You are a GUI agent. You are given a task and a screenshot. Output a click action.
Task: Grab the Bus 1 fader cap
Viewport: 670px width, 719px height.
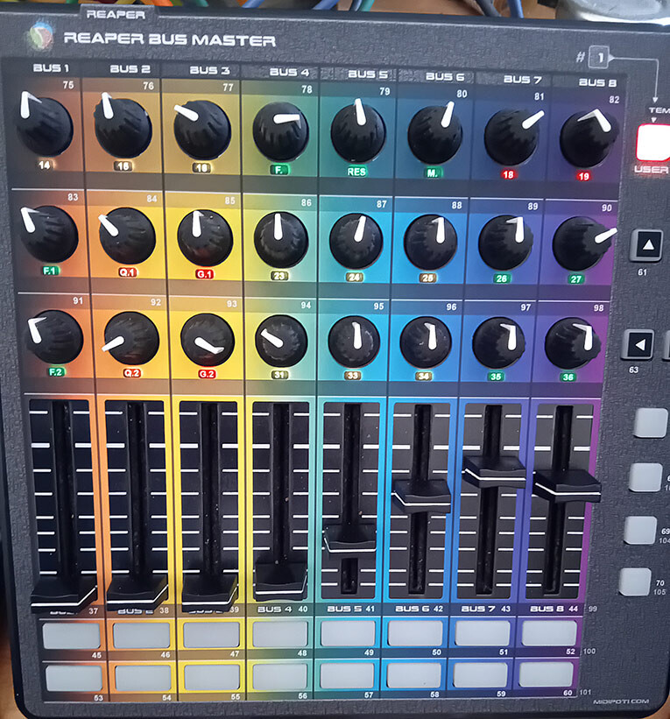63,594
